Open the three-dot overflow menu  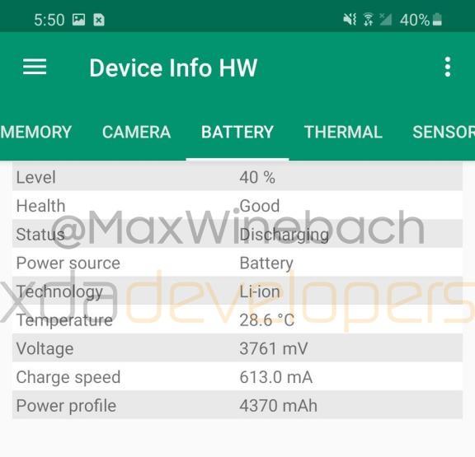[448, 67]
